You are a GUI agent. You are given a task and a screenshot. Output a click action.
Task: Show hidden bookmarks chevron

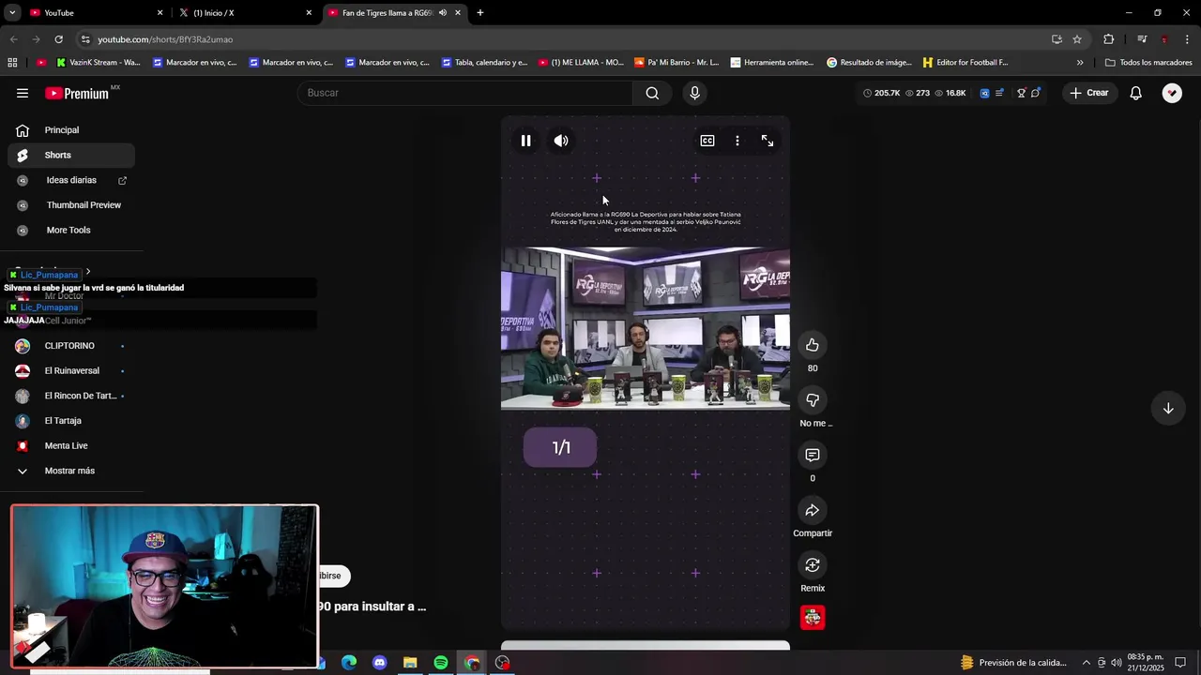pyautogui.click(x=1080, y=63)
